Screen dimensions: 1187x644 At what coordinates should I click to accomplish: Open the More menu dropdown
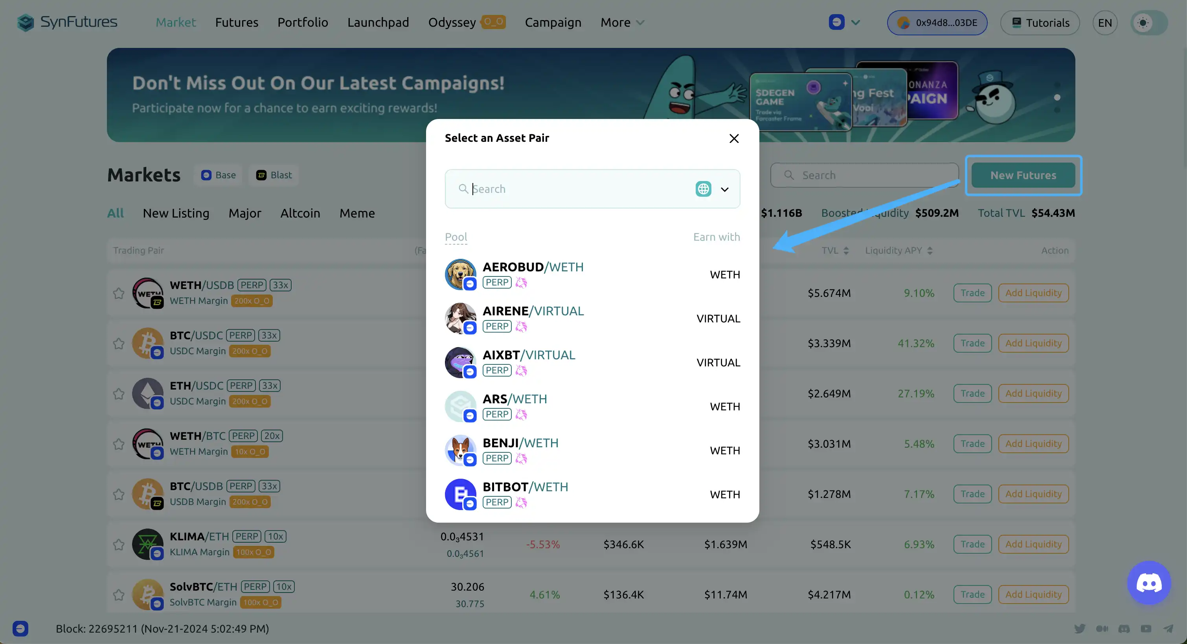[622, 22]
